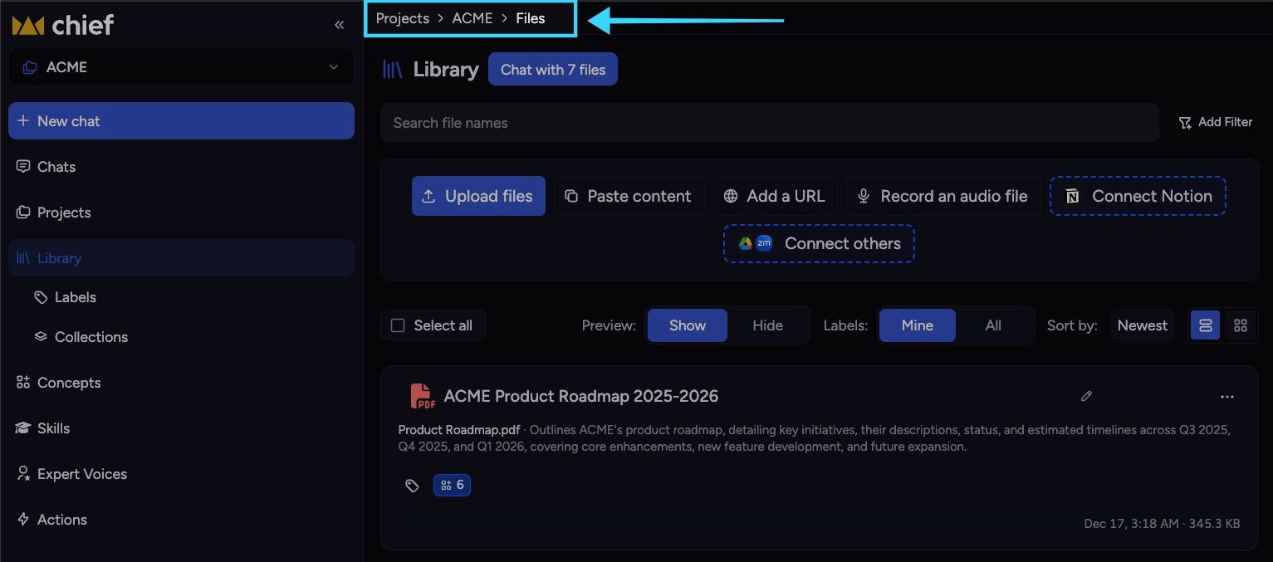The height and width of the screenshot is (562, 1273).
Task: Go to Concepts in sidebar
Action: click(x=181, y=383)
